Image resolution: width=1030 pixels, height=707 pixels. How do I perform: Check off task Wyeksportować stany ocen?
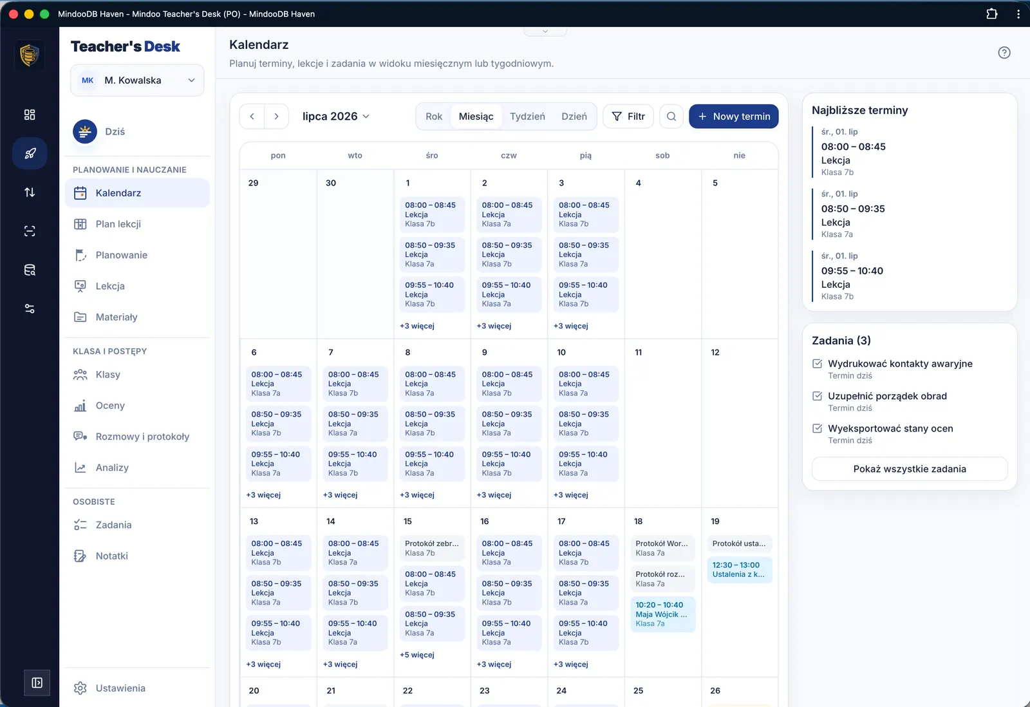coord(818,428)
